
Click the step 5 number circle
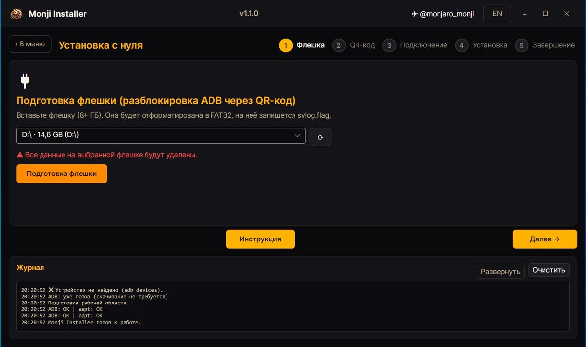522,45
